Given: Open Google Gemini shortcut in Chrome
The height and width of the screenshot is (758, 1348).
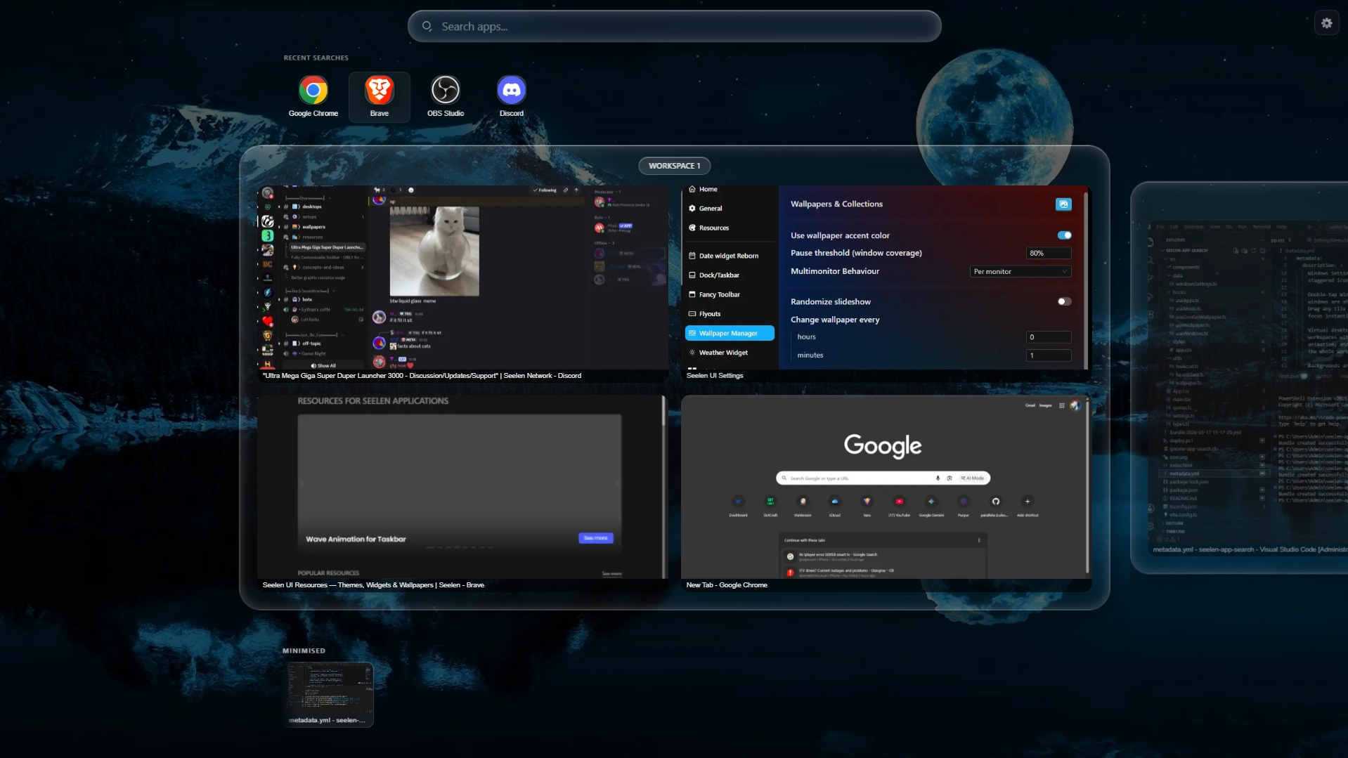Looking at the screenshot, I should (931, 506).
